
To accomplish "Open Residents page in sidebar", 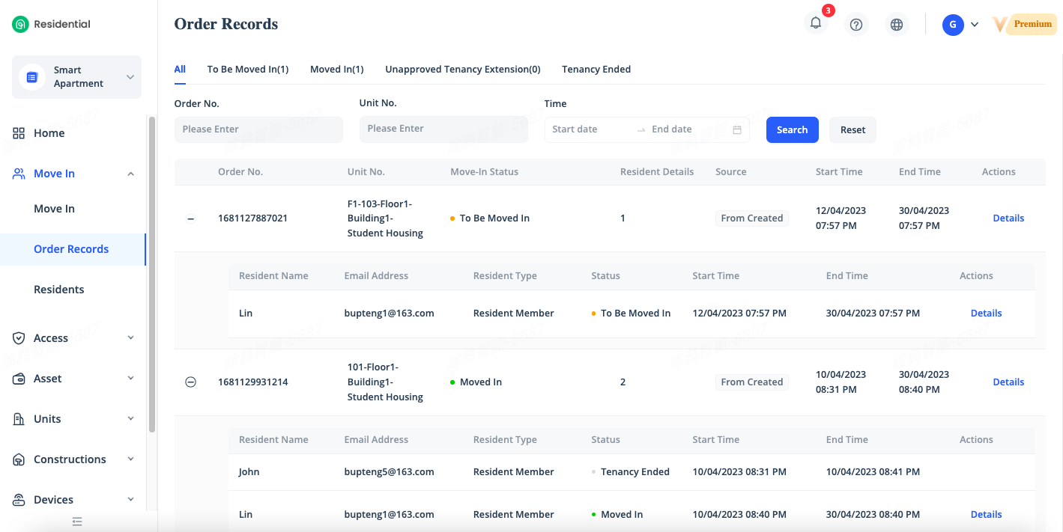I will coord(58,290).
